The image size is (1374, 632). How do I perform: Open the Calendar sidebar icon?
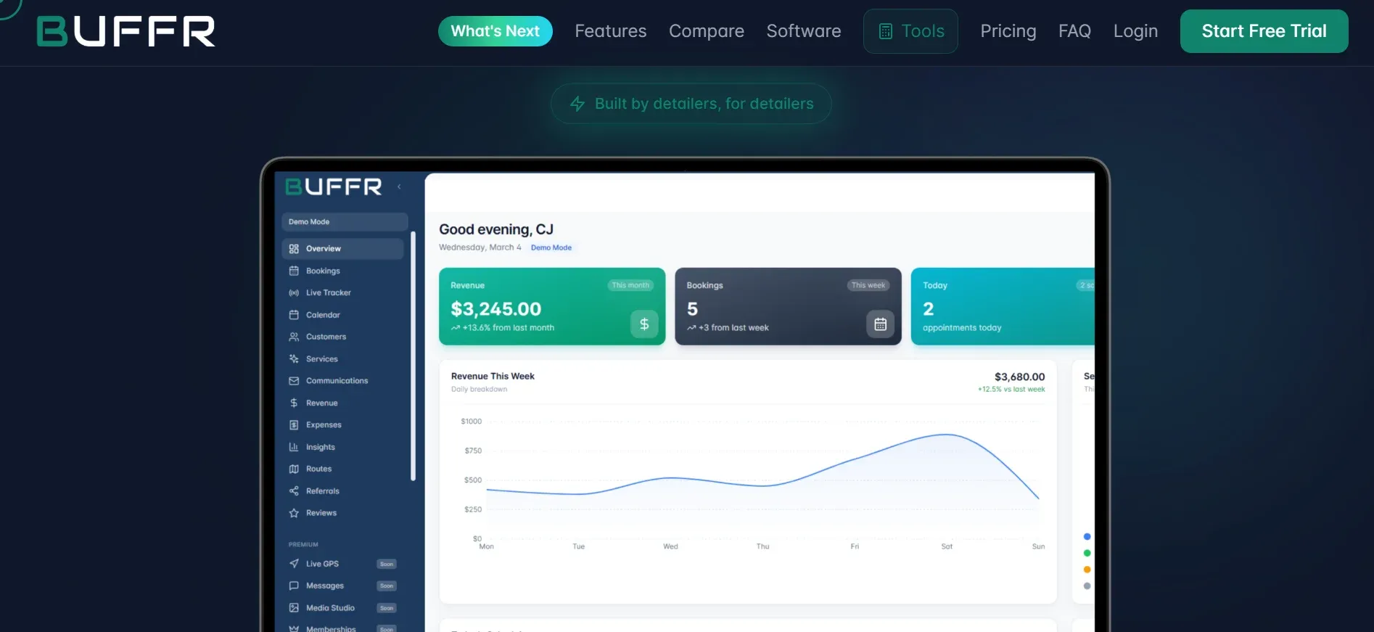point(294,315)
